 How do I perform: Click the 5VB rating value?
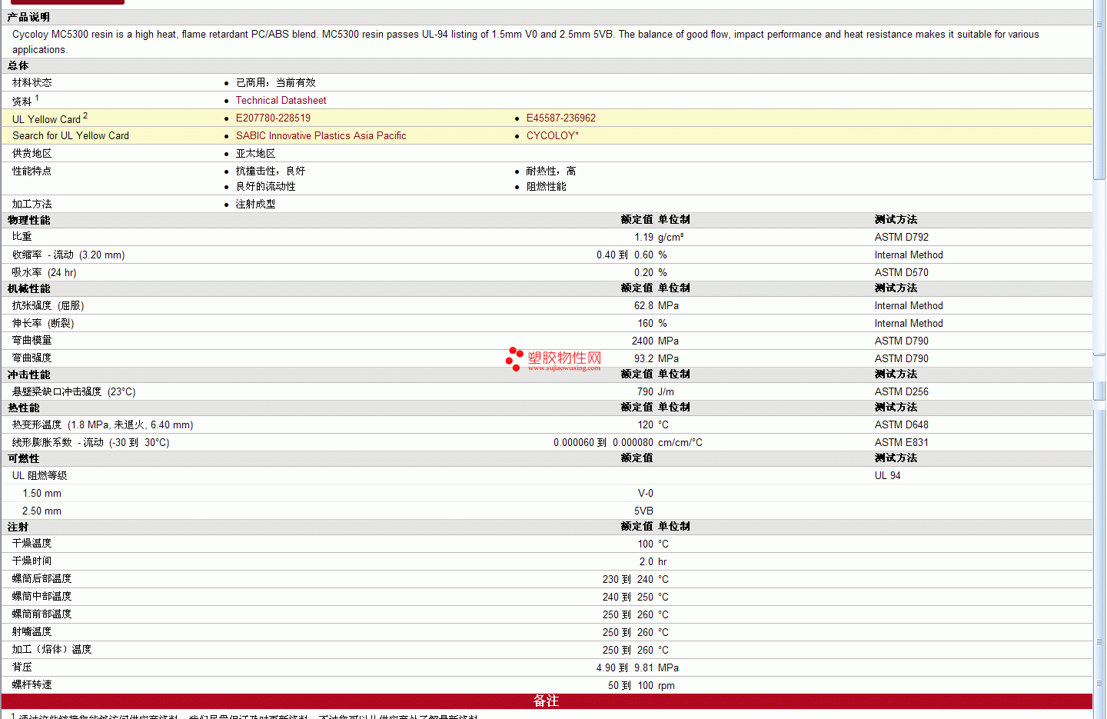pos(644,511)
